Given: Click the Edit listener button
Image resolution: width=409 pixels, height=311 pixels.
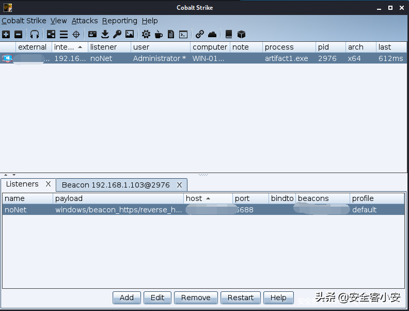Looking at the screenshot, I should coord(158,298).
